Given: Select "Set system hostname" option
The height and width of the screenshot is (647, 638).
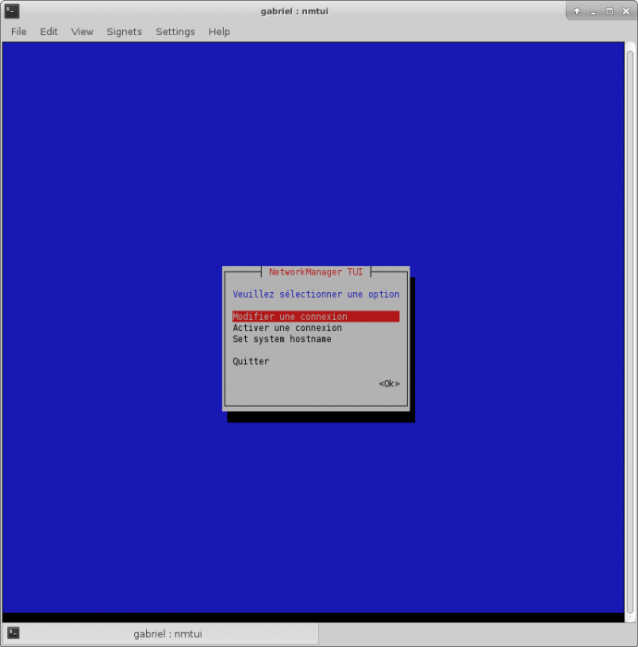Looking at the screenshot, I should [282, 339].
